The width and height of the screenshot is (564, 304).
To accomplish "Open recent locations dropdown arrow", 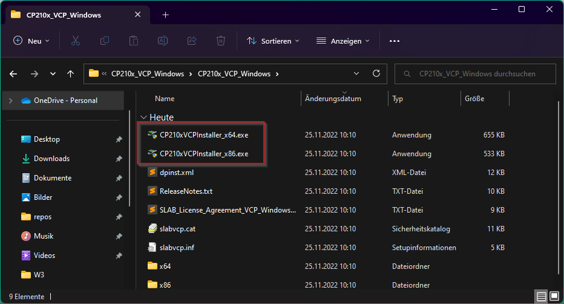I will coord(53,74).
